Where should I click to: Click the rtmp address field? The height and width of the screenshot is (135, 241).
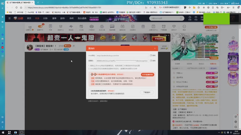122,55
